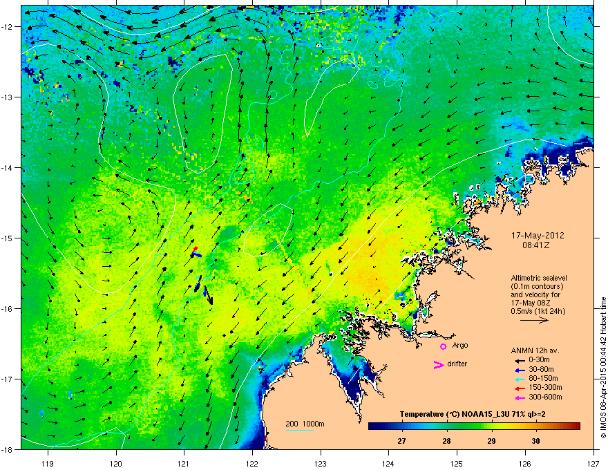The image size is (608, 470).
Task: Click the '300-600m' depth label
Action: (x=545, y=397)
